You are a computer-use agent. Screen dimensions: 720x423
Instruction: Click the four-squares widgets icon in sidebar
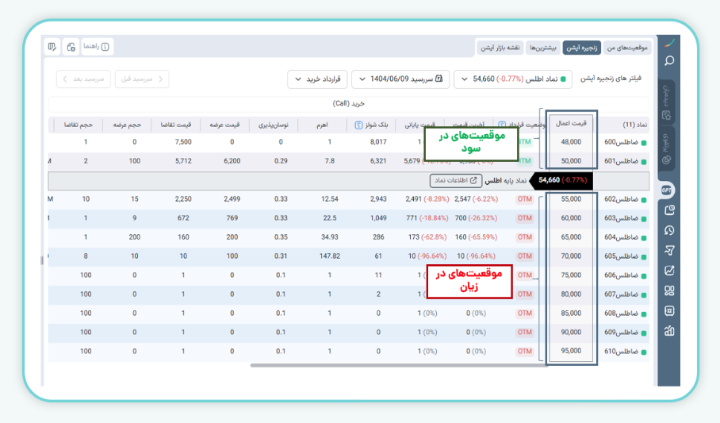(x=669, y=291)
